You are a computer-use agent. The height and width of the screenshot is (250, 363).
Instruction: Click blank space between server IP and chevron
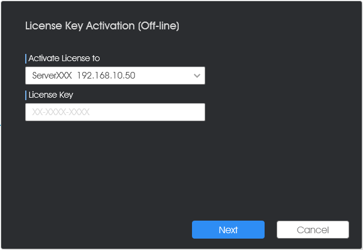(164, 76)
